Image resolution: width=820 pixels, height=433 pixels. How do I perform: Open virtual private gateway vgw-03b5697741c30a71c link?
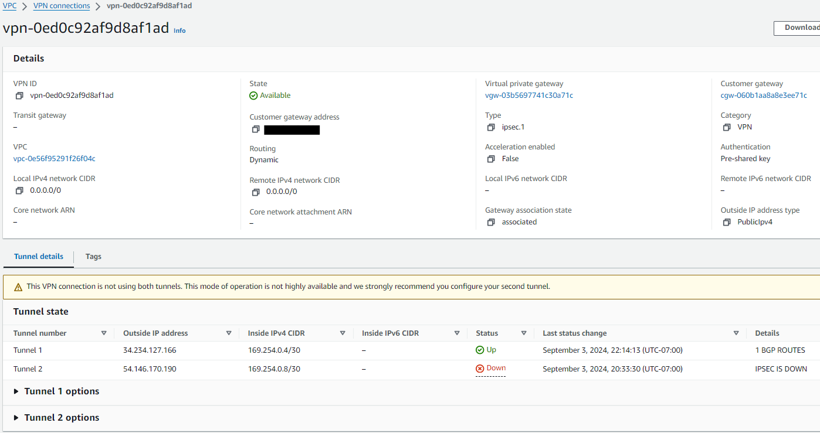(528, 96)
